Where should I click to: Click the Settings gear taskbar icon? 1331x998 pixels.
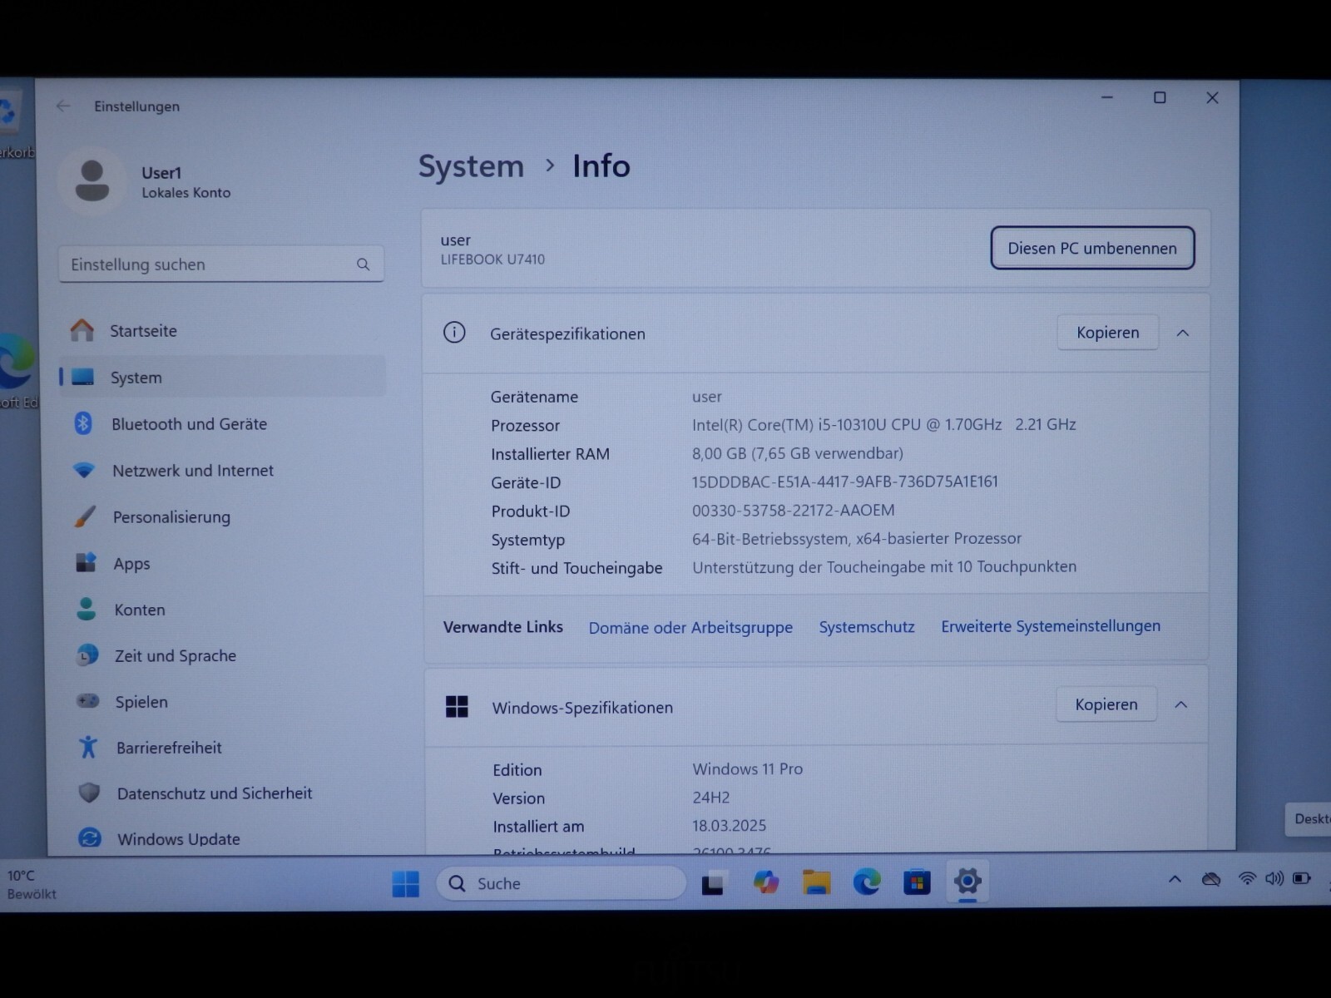(x=967, y=881)
